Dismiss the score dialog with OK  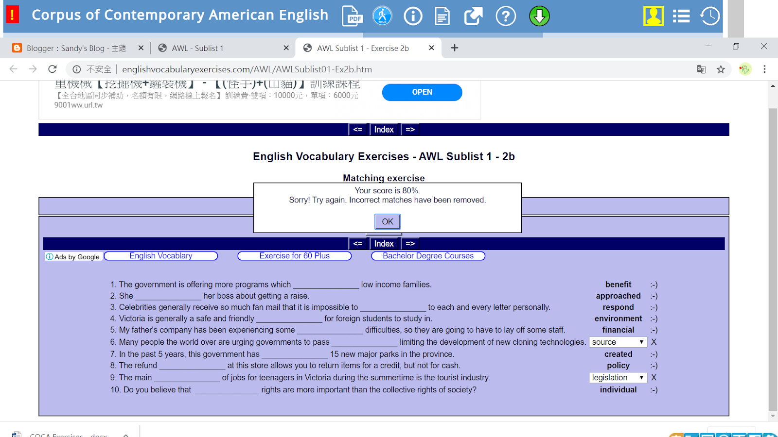(x=387, y=221)
